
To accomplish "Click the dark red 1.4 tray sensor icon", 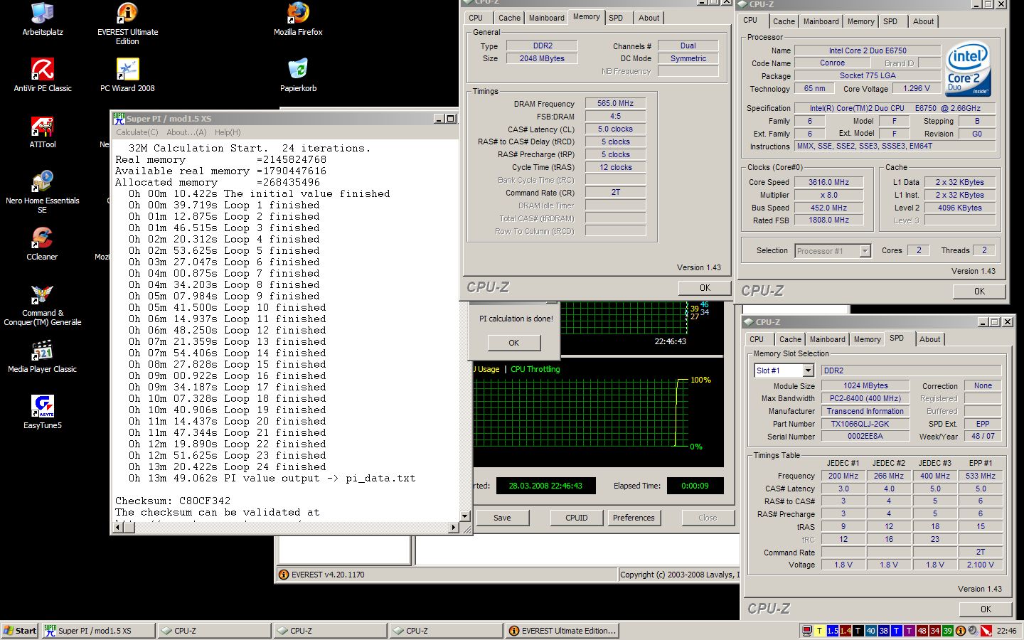I will click(x=845, y=631).
